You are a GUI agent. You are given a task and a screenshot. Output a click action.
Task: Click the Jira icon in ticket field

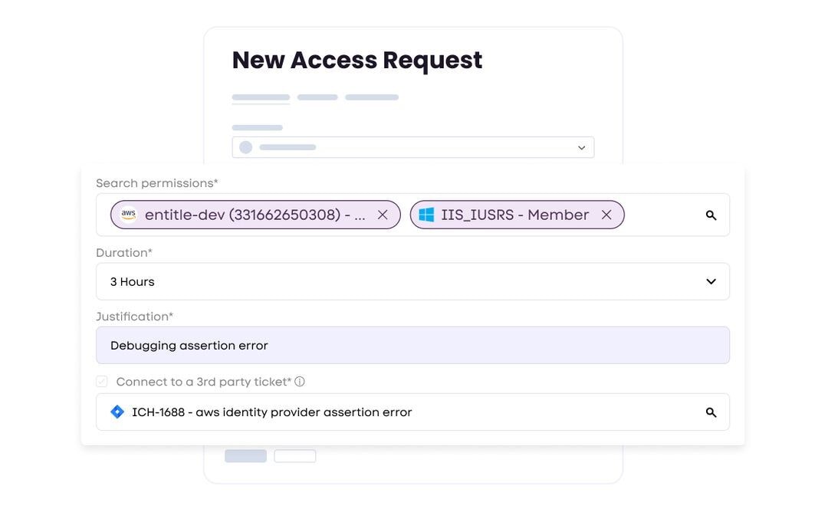[117, 412]
